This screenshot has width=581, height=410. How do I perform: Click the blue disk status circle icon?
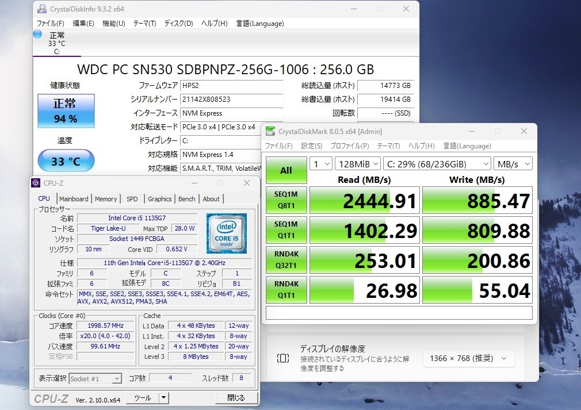[37, 34]
